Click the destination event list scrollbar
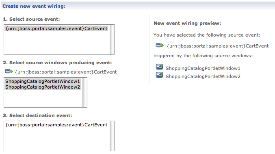 click(112, 136)
